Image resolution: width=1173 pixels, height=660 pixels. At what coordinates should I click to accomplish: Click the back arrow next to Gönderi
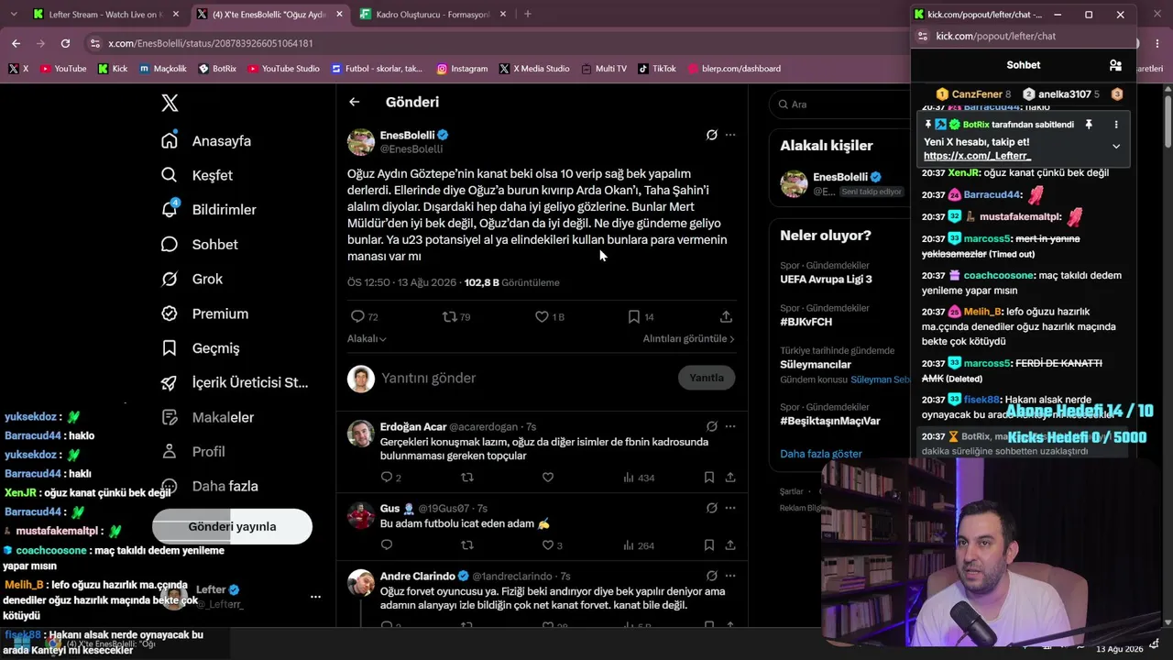(355, 102)
